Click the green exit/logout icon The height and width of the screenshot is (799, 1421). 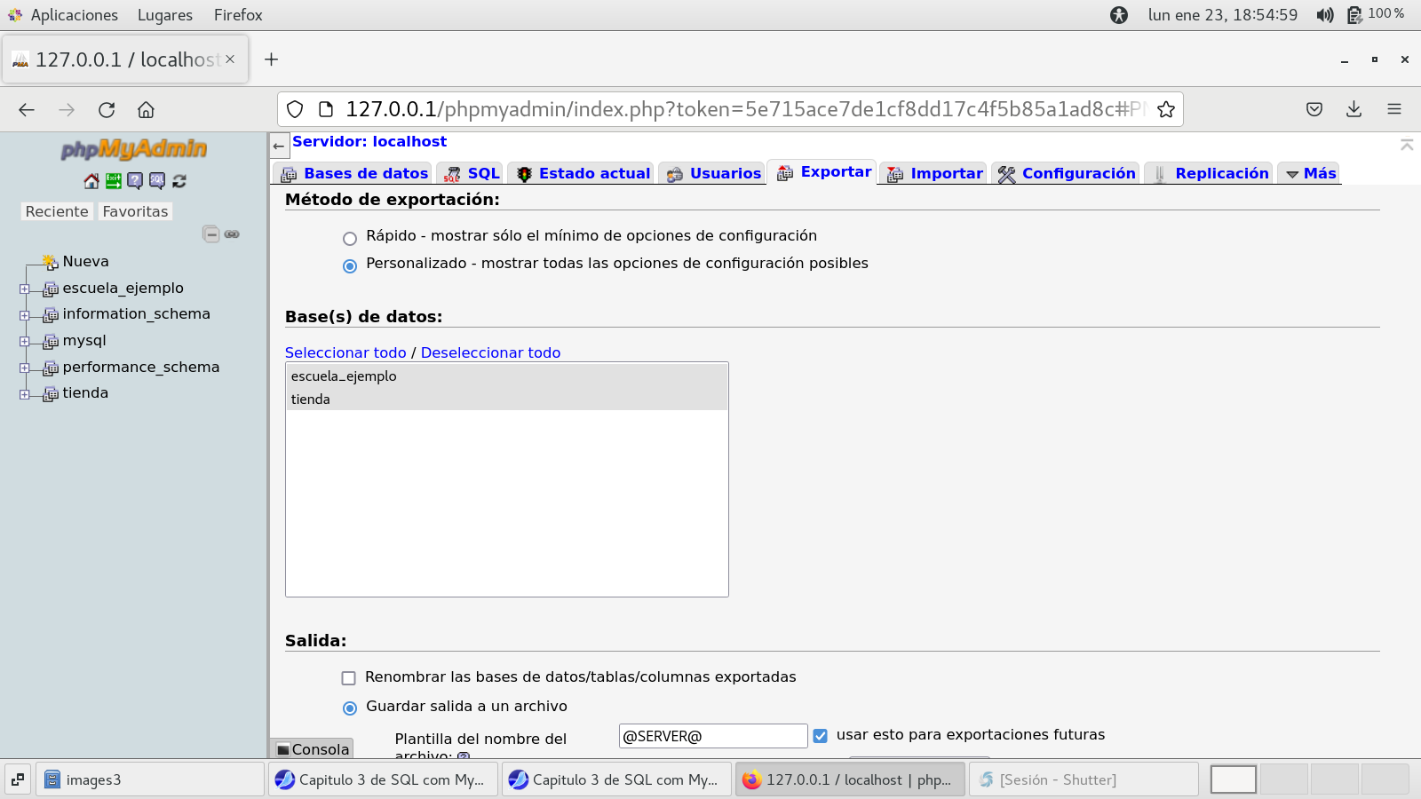114,181
